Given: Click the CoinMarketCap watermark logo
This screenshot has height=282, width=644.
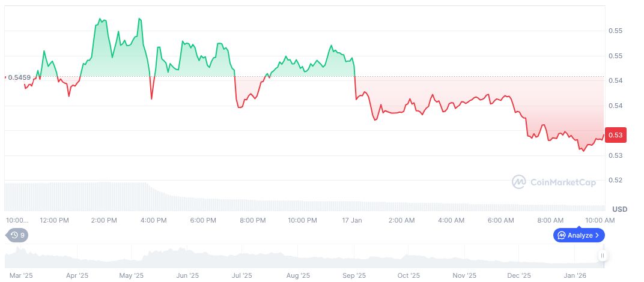Looking at the screenshot, I should point(554,182).
